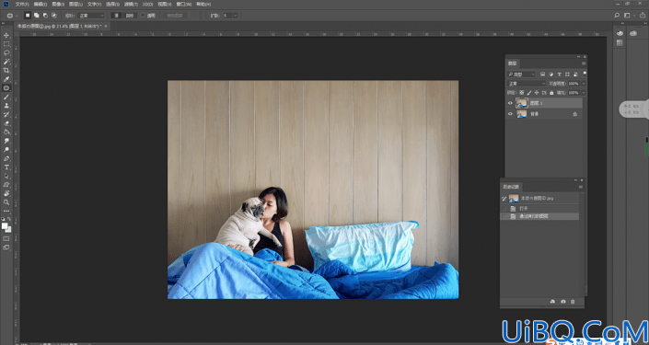Change the screen mode icon
The height and width of the screenshot is (345, 649).
(6, 247)
